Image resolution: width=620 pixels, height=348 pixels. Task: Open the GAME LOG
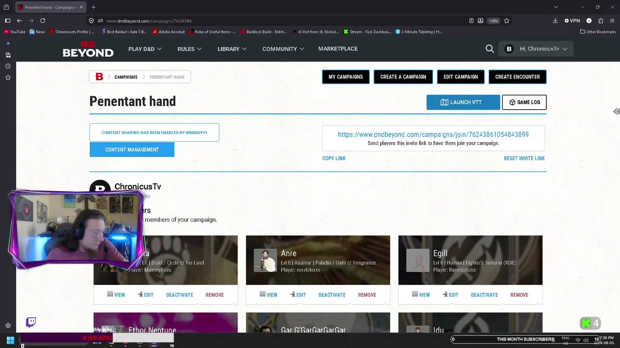point(524,102)
